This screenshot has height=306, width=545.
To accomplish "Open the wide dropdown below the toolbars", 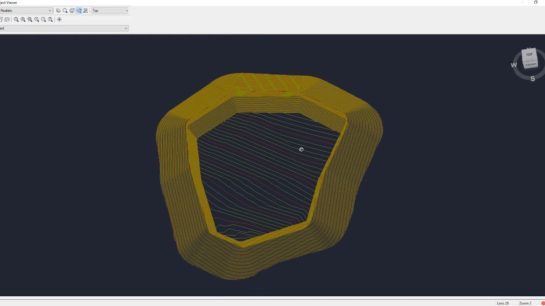I will pos(64,28).
